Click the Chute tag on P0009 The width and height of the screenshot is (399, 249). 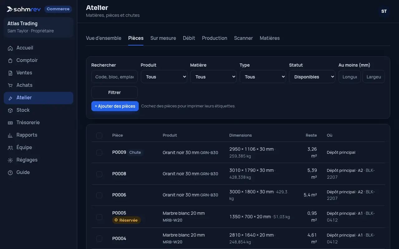(135, 153)
